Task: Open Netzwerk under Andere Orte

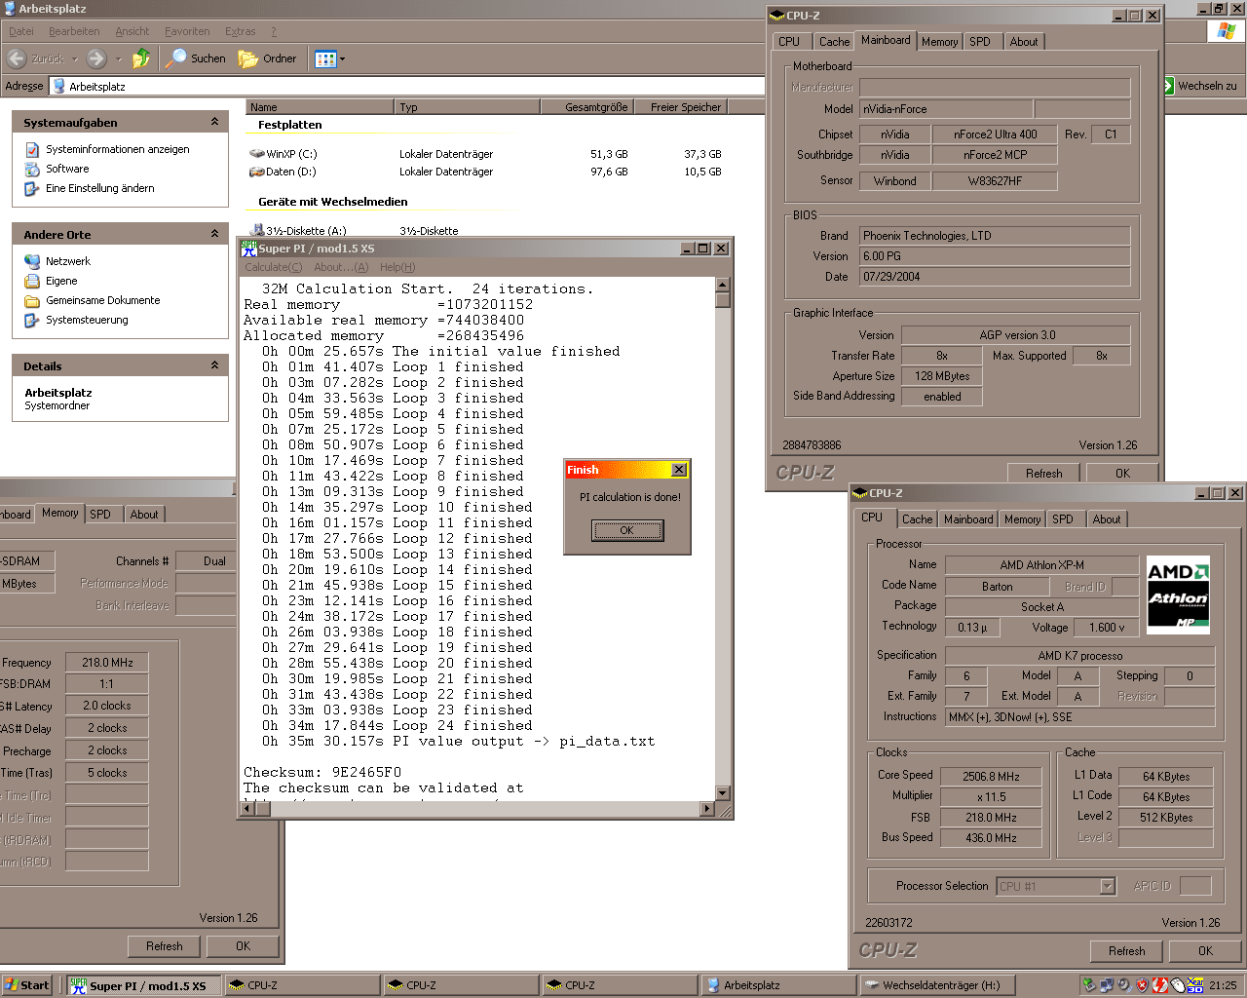Action: point(68,261)
